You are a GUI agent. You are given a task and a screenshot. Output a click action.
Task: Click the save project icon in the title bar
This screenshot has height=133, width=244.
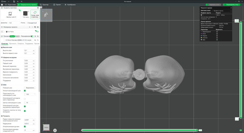[x=14, y=1]
